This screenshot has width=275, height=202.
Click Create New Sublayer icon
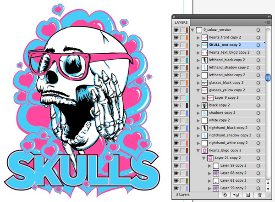click(x=236, y=195)
